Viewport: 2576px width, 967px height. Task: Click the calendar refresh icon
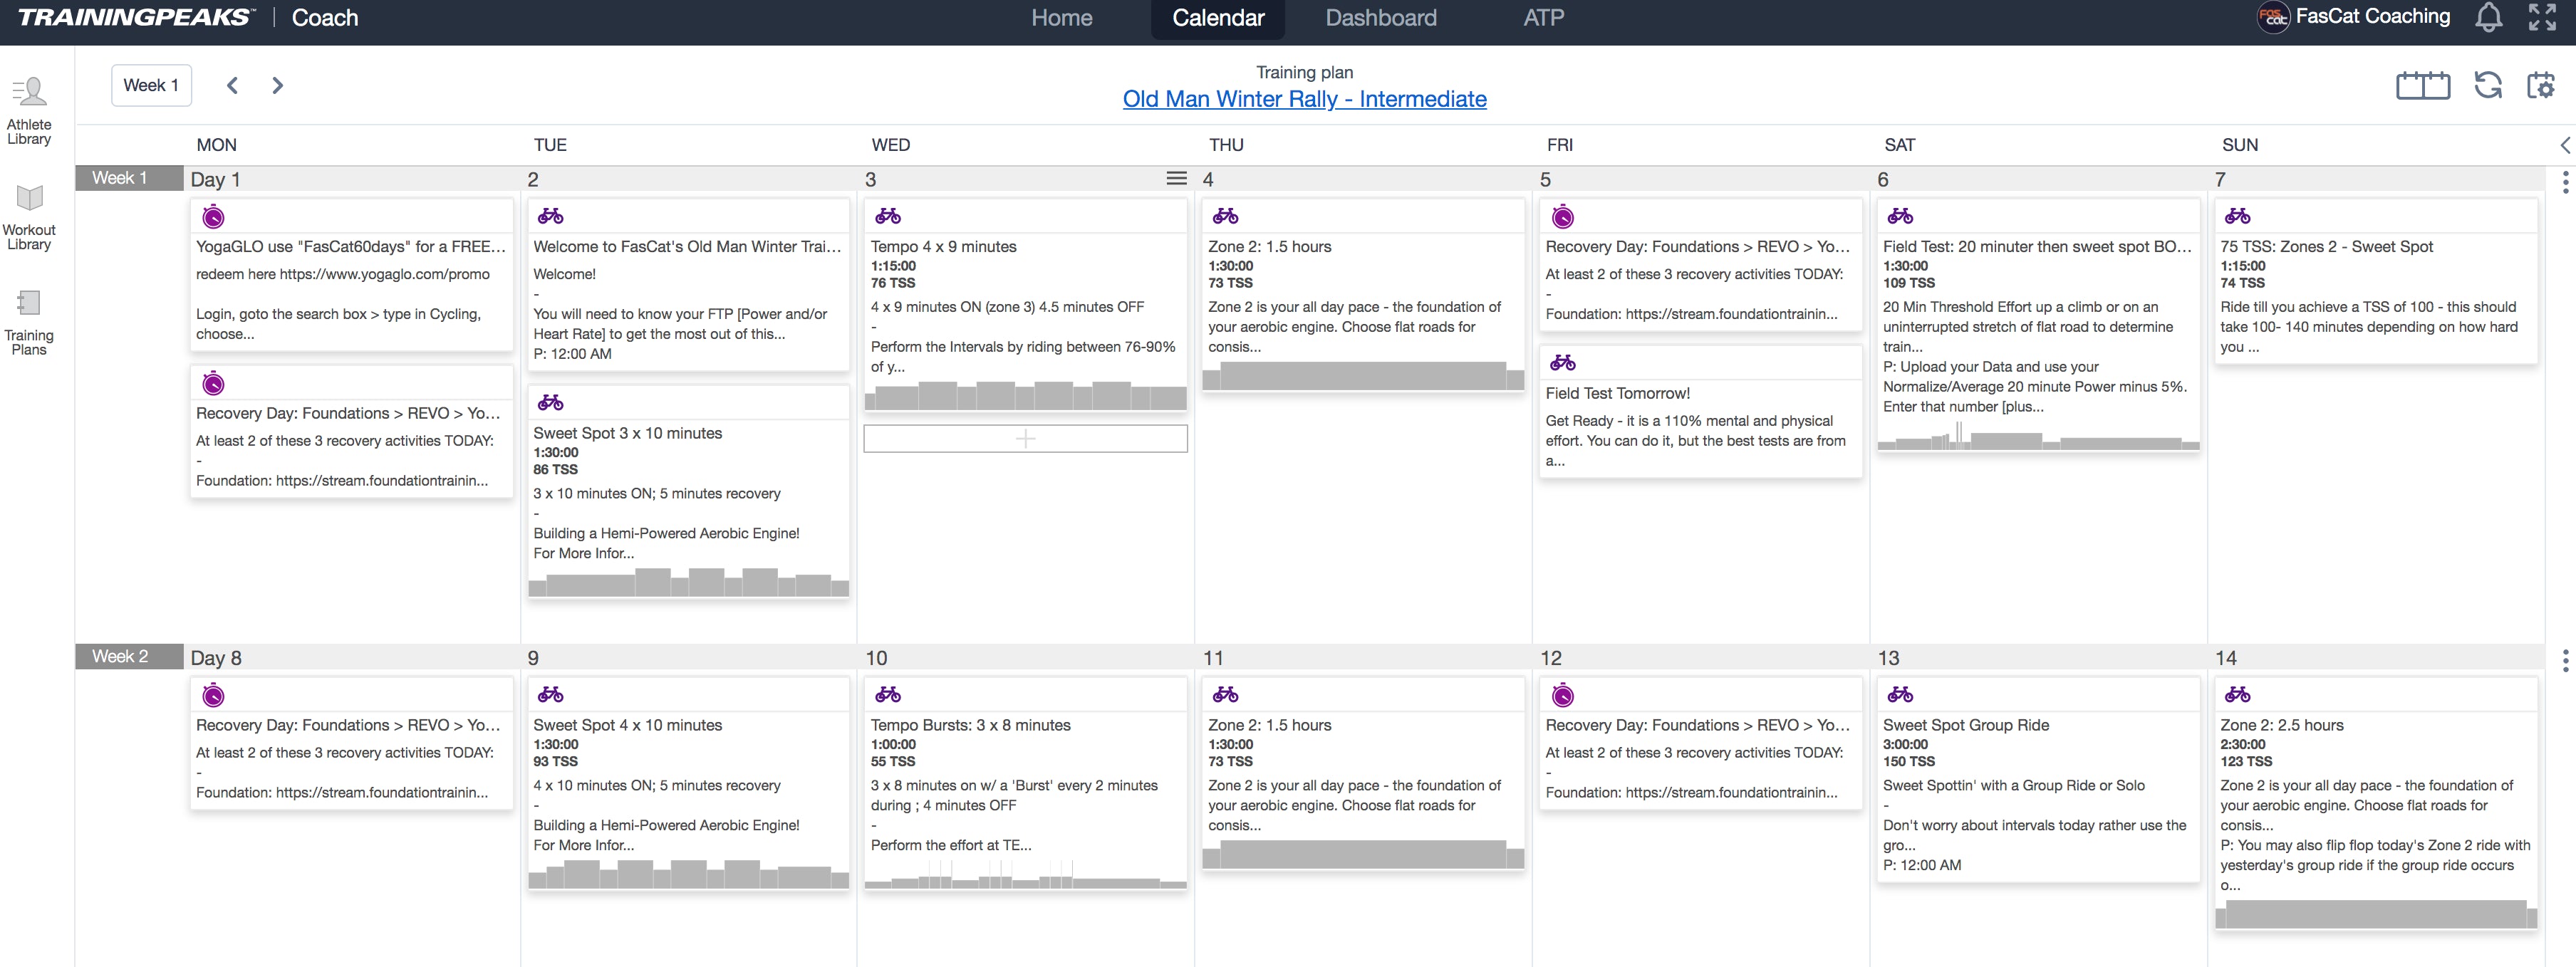[2487, 85]
